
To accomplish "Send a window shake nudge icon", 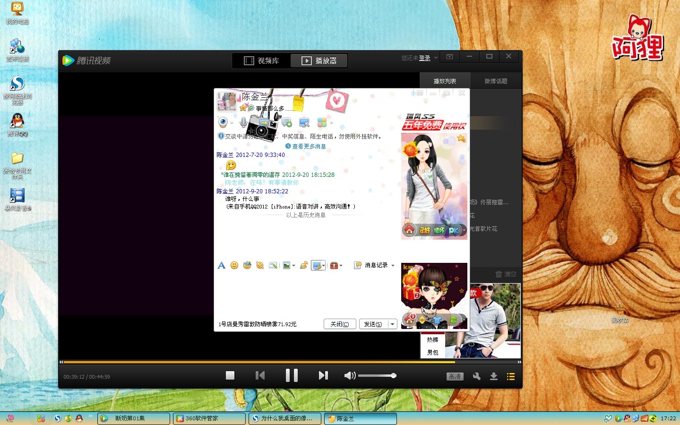I will pyautogui.click(x=259, y=265).
